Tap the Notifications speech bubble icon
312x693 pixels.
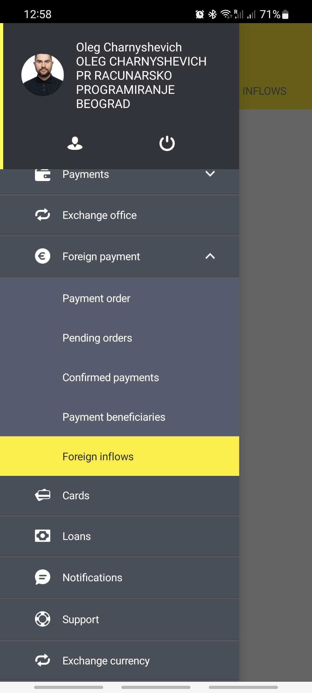point(42,577)
